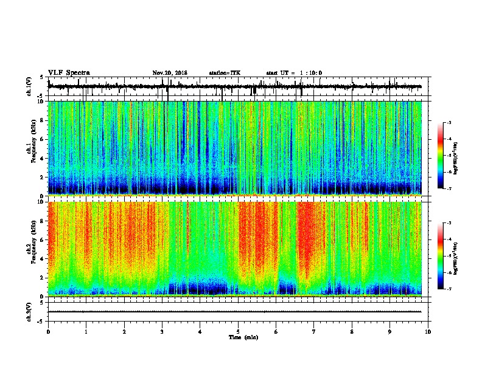Click the ch.3 flat waveform trace panel
The image size is (482, 372).
pos(239,312)
